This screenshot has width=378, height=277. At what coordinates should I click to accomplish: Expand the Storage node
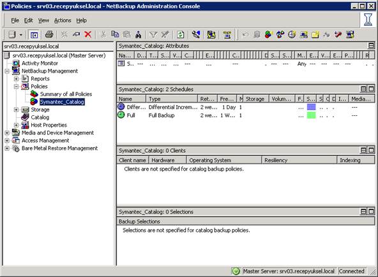click(x=16, y=110)
